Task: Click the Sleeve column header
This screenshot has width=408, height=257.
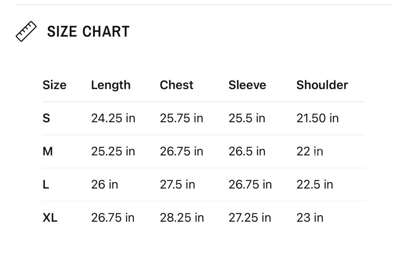Action: point(247,85)
